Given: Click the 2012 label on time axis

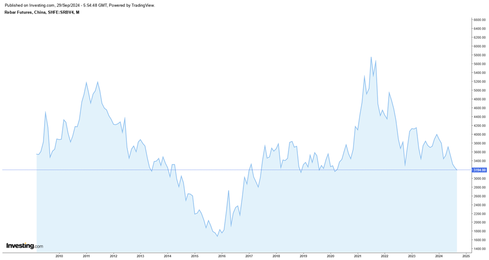Looking at the screenshot, I should click(x=113, y=256).
